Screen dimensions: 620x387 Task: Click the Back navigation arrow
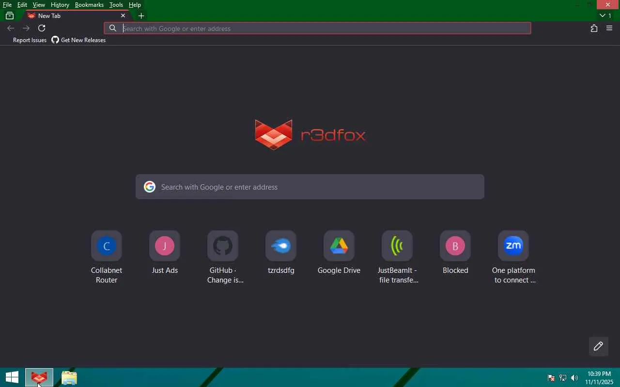(x=11, y=28)
